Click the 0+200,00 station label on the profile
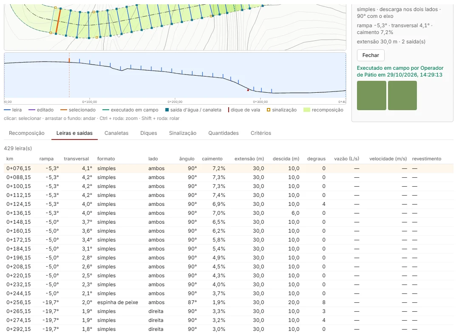 (175, 102)
